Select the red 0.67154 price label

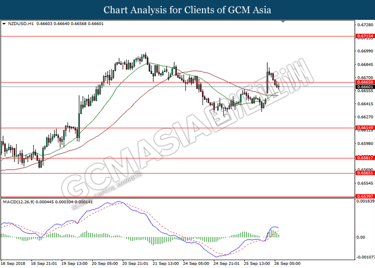[x=363, y=36]
